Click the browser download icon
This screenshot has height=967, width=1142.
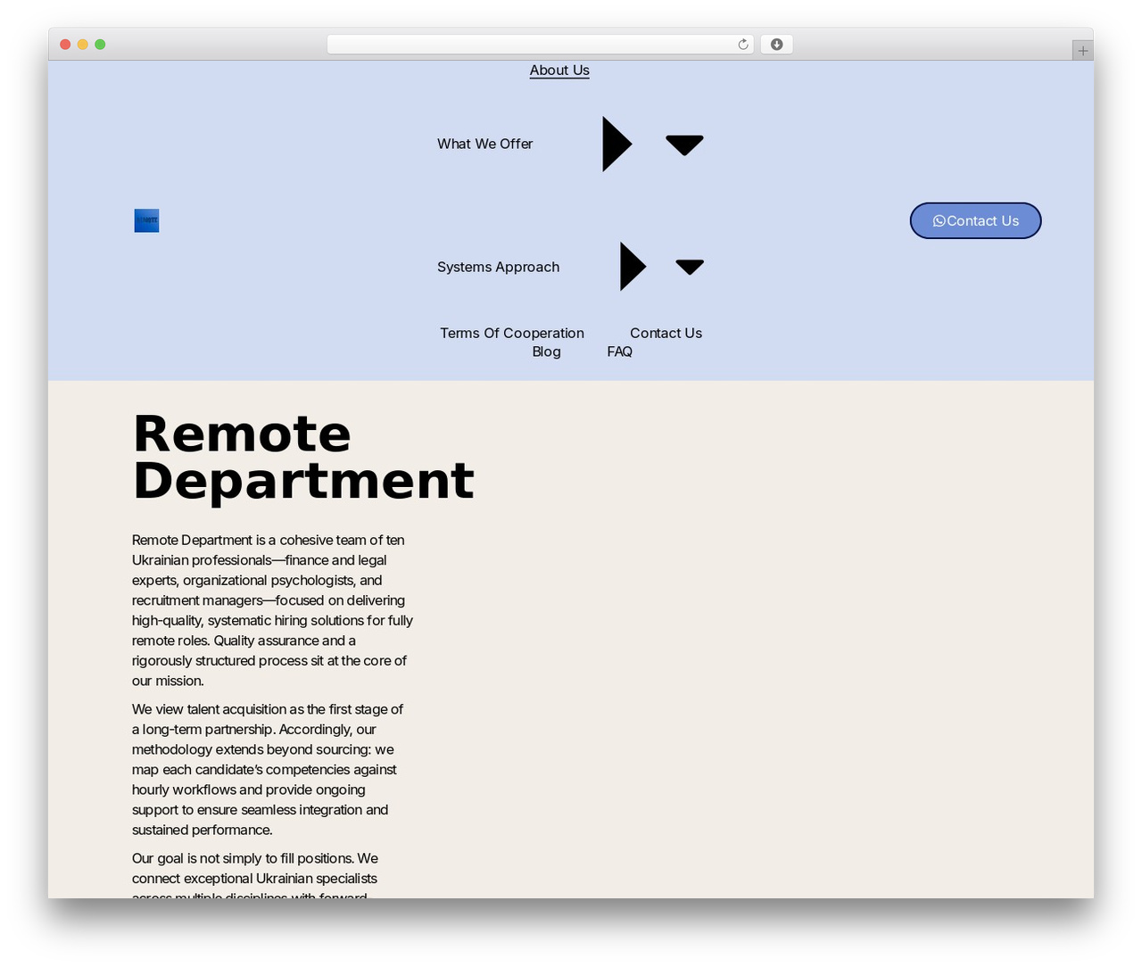click(776, 45)
